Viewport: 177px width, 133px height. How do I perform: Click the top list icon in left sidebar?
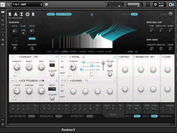pyautogui.click(x=3, y=12)
